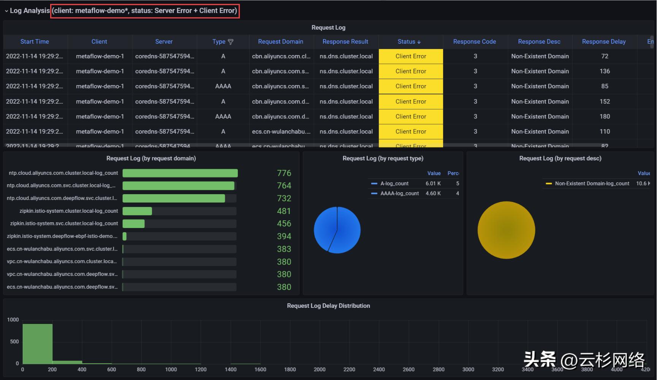This screenshot has width=657, height=380.
Task: Click the AAAA-log_count value 4.60 K
Action: [433, 193]
